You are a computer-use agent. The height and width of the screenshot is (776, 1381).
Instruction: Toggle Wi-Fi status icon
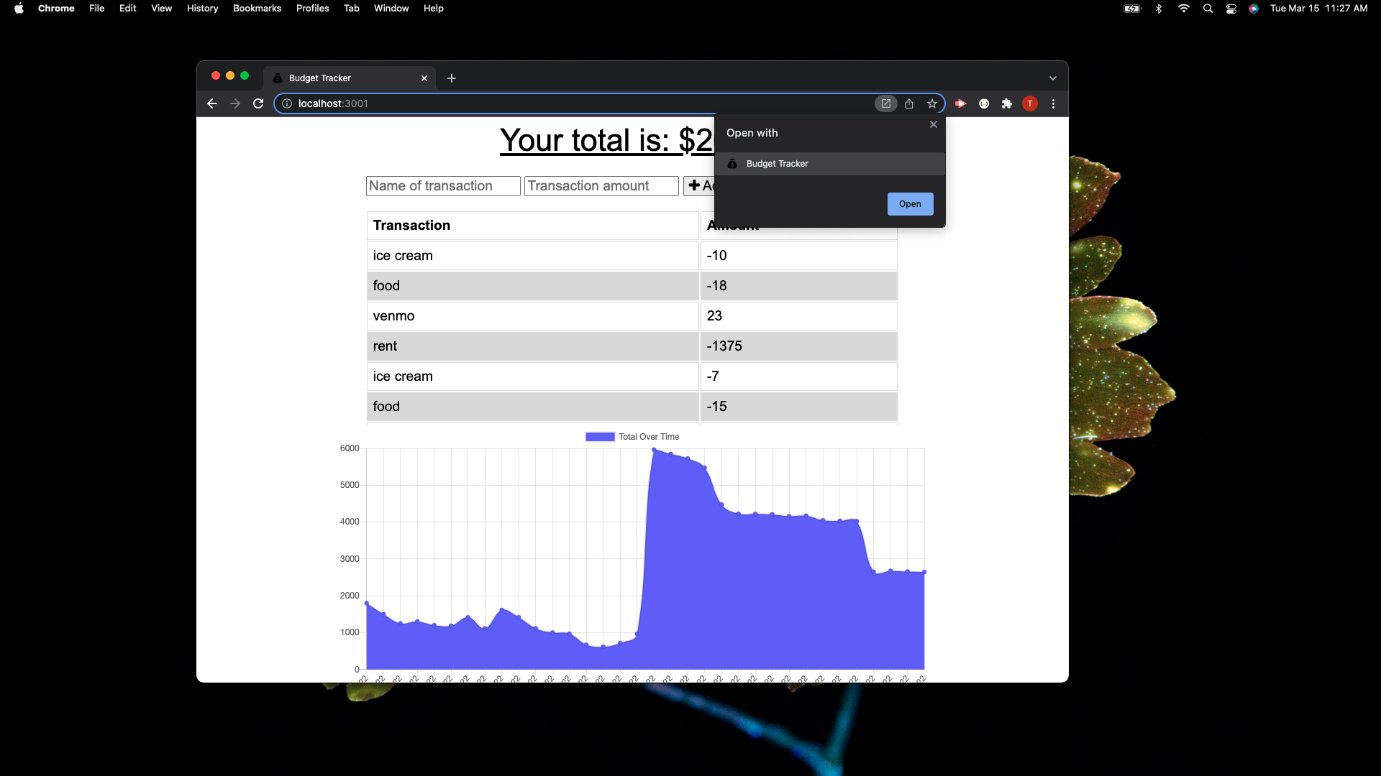tap(1183, 9)
